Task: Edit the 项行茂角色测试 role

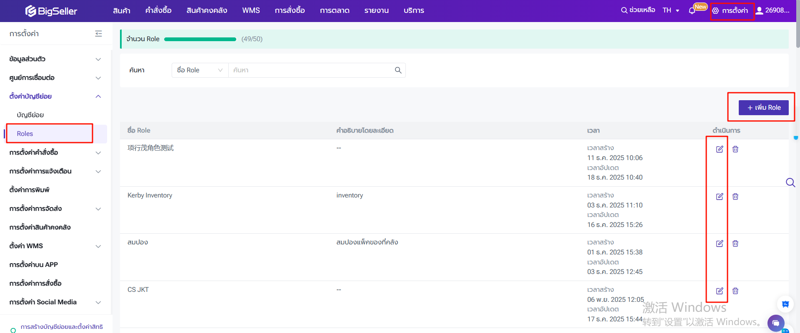Action: coord(720,149)
